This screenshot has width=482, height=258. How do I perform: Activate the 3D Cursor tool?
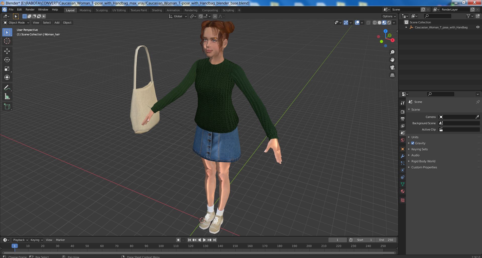[x=7, y=41]
